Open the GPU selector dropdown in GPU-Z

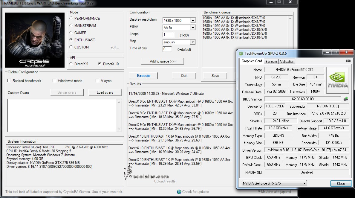(x=274, y=183)
